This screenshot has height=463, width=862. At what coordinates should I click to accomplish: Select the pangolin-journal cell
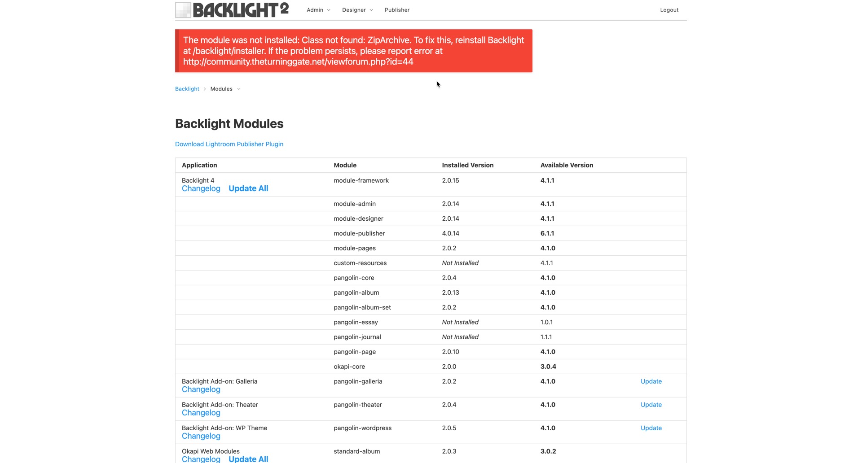(x=357, y=337)
